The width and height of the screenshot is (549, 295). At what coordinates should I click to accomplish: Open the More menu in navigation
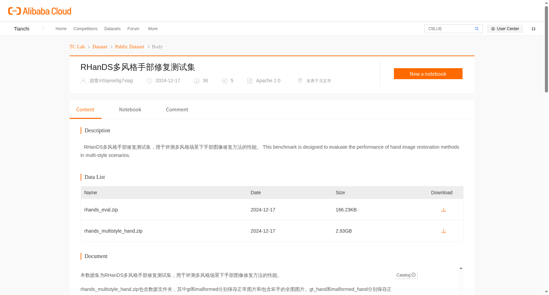[153, 29]
